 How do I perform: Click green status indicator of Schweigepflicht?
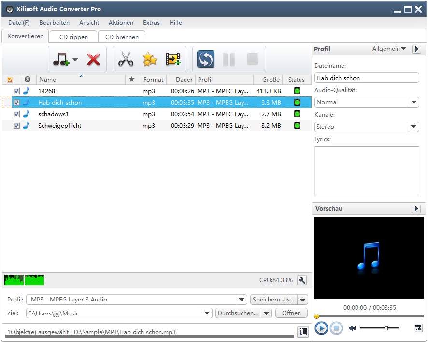[297, 125]
